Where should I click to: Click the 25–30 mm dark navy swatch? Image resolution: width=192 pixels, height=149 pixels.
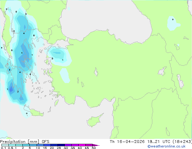tap(61, 145)
